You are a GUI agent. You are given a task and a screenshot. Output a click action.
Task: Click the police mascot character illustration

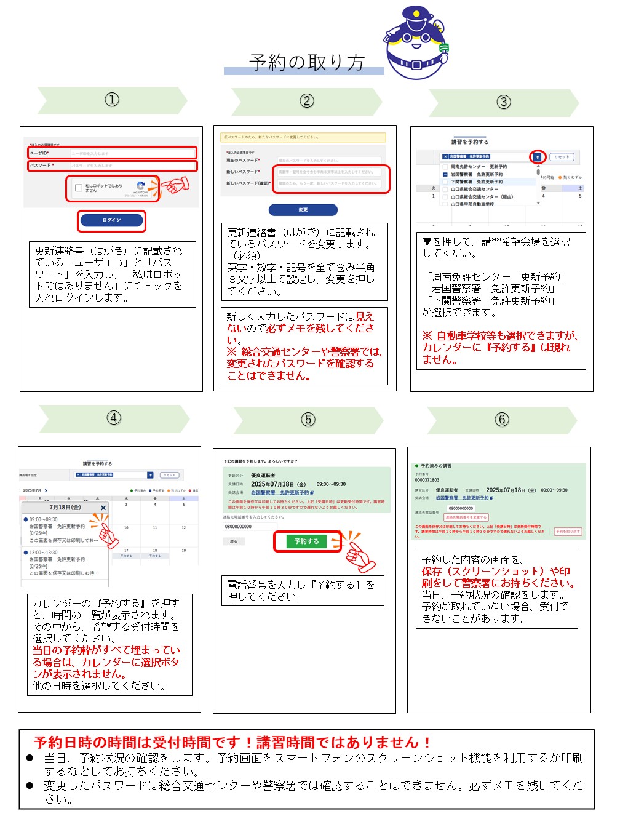coord(417,42)
